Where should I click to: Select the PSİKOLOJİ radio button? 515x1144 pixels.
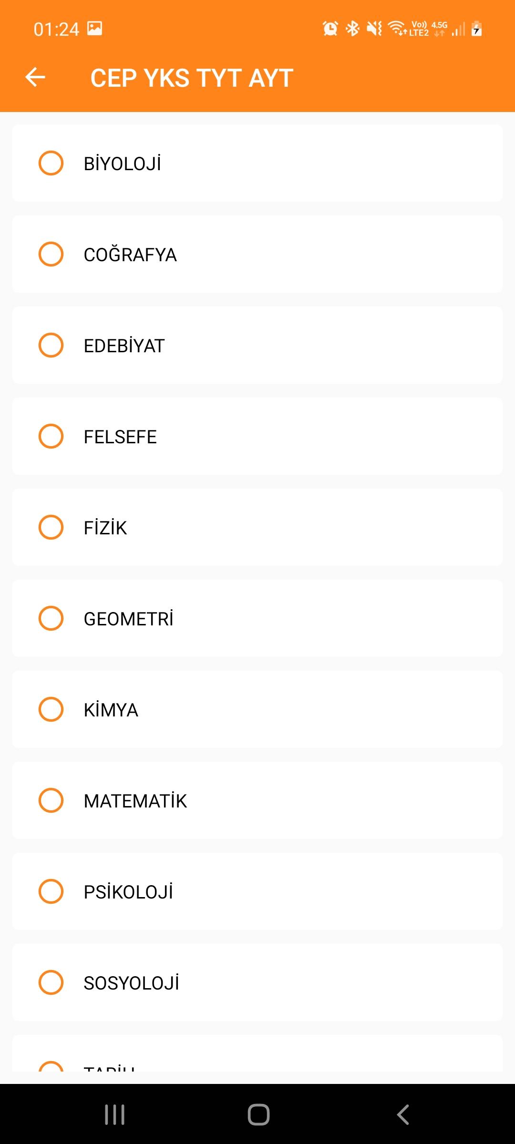point(51,891)
